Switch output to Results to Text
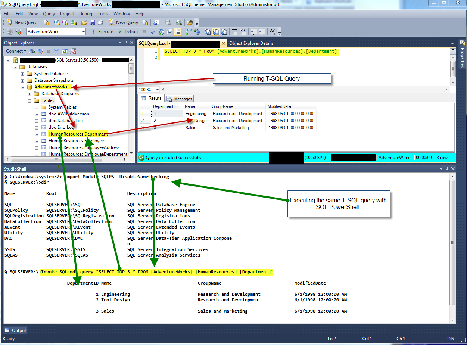 (208, 32)
